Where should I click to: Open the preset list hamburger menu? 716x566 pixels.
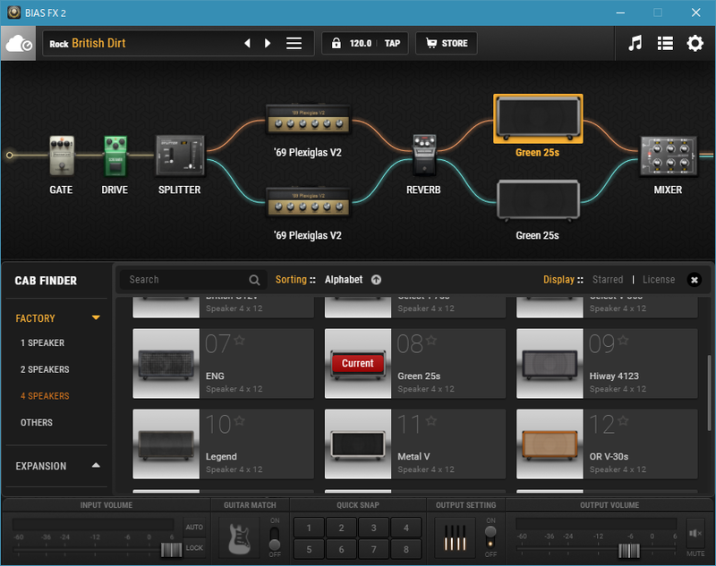pos(294,43)
